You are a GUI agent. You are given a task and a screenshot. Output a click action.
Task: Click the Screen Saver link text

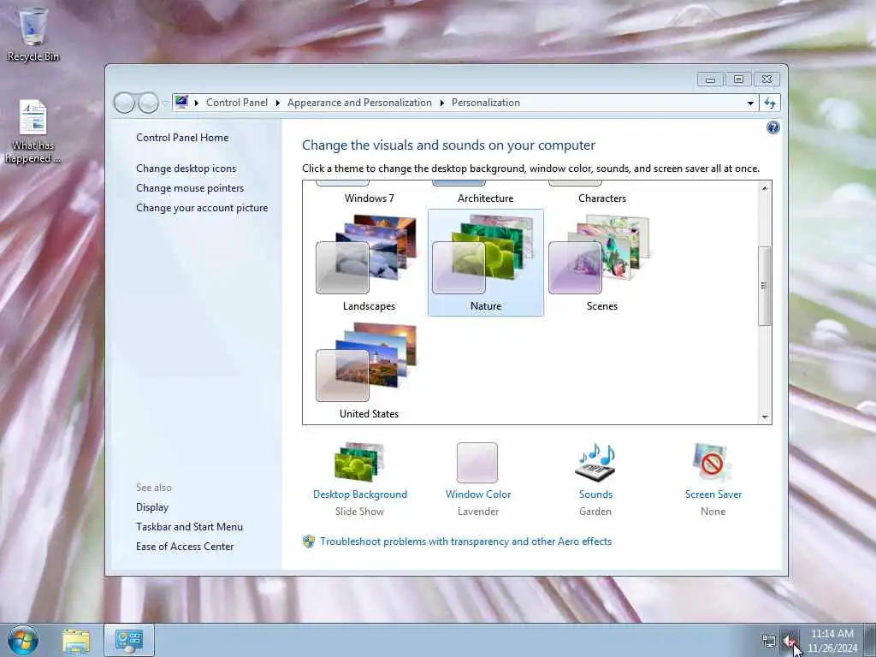click(x=713, y=494)
